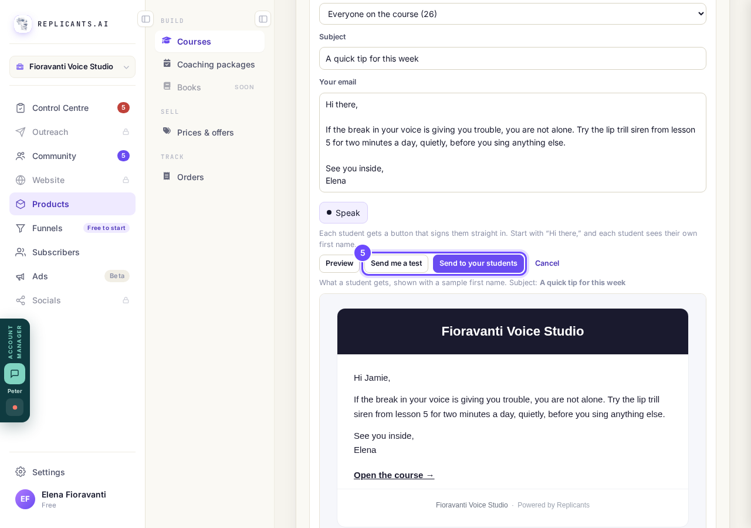
Task: Click the Elena Fioravanti profile name
Action: pyautogui.click(x=74, y=495)
